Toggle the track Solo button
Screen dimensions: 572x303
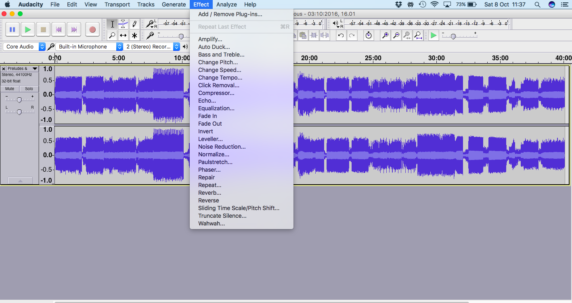click(x=29, y=89)
